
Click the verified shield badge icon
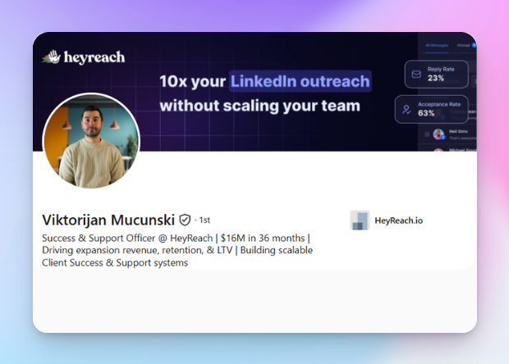click(x=185, y=220)
